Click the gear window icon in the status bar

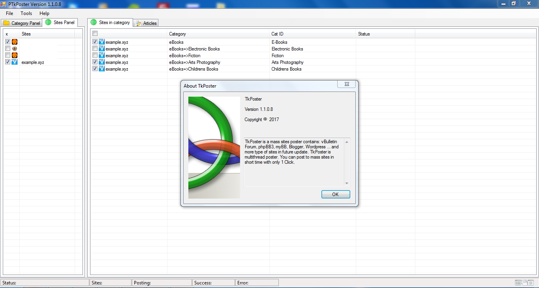click(530, 282)
